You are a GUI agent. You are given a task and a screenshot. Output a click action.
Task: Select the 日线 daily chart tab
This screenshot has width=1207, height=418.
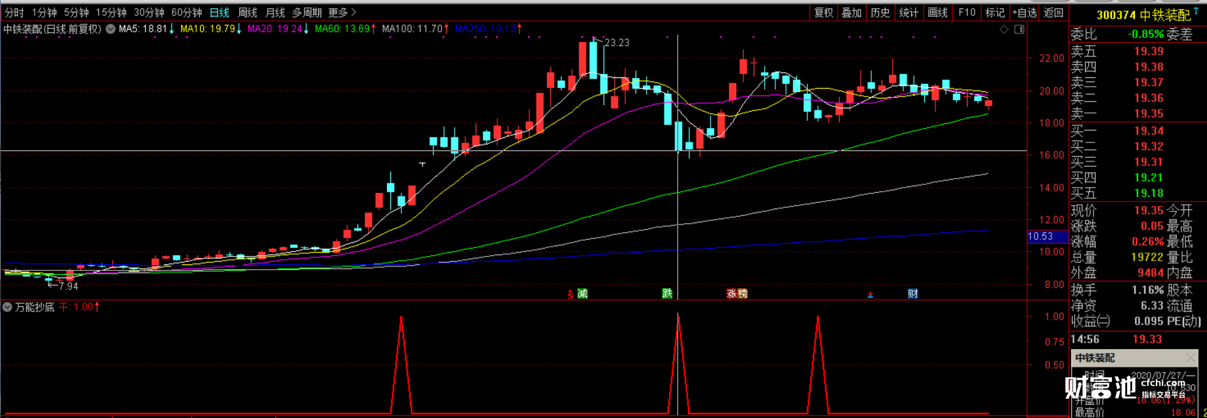(x=220, y=12)
